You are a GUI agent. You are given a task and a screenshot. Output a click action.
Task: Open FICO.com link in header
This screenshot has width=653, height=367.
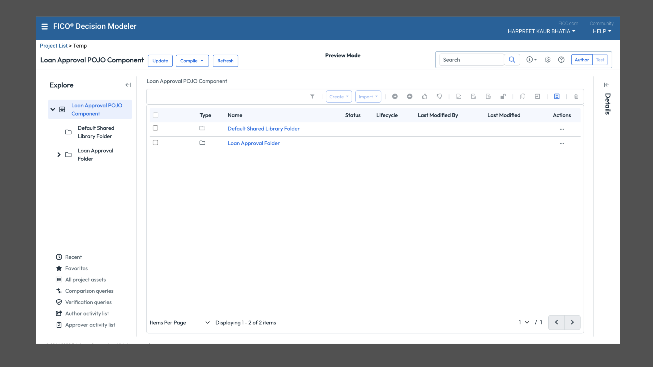click(x=568, y=23)
